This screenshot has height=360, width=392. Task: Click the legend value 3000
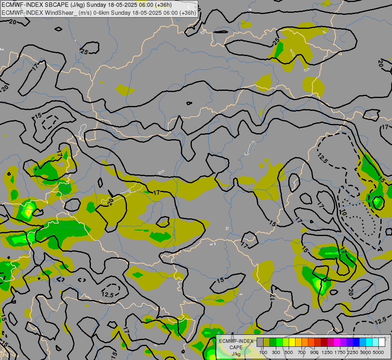[366, 352]
